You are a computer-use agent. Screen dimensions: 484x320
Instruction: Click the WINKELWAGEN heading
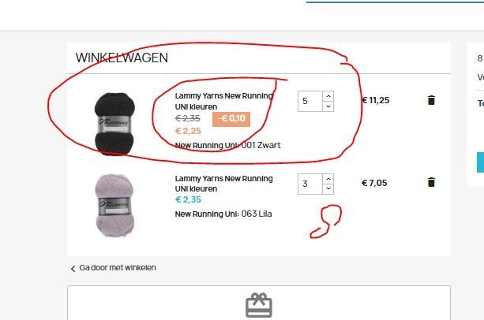pyautogui.click(x=122, y=58)
